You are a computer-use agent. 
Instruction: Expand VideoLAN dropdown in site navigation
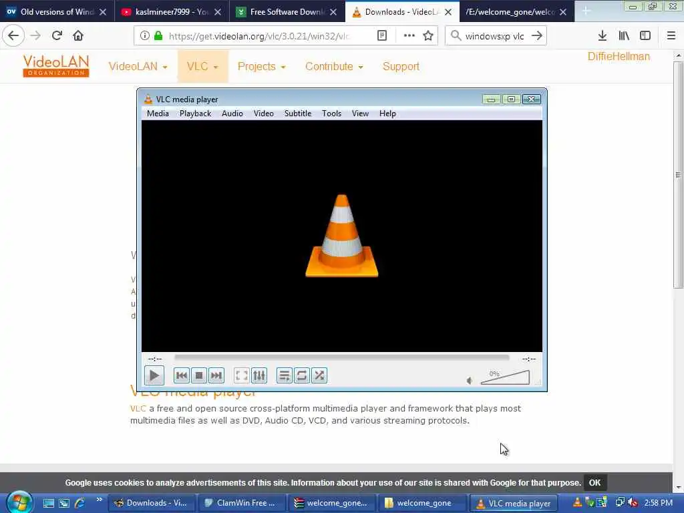pyautogui.click(x=138, y=66)
